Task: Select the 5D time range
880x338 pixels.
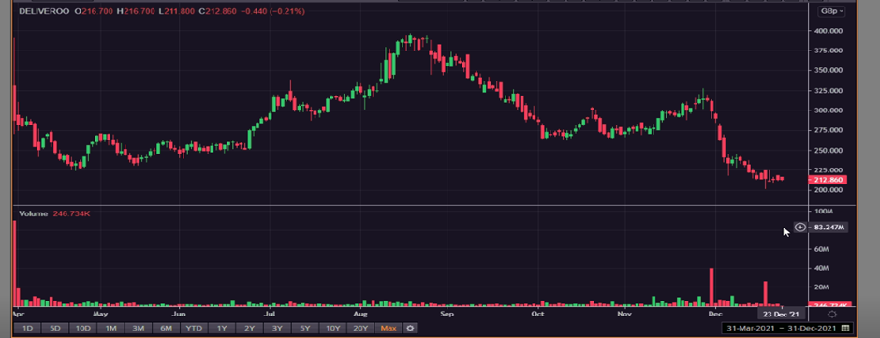Action: pyautogui.click(x=54, y=328)
